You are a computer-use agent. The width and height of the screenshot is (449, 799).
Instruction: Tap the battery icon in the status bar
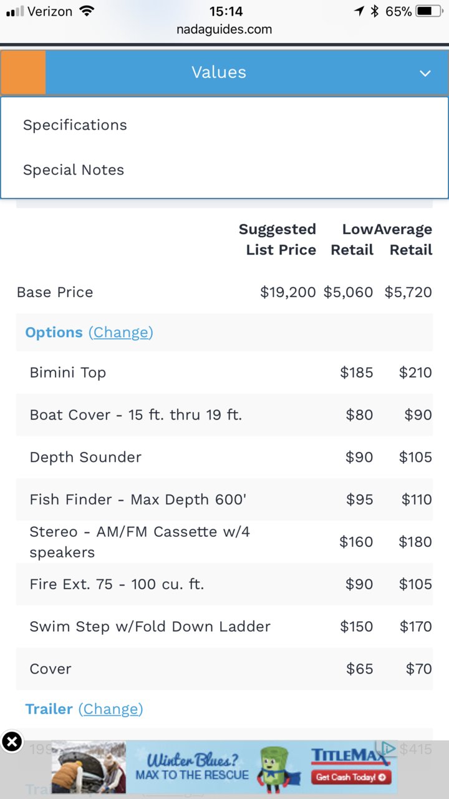pos(430,11)
